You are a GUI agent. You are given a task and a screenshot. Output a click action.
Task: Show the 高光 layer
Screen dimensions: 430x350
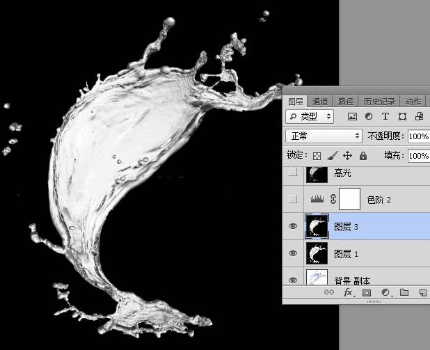(x=293, y=173)
